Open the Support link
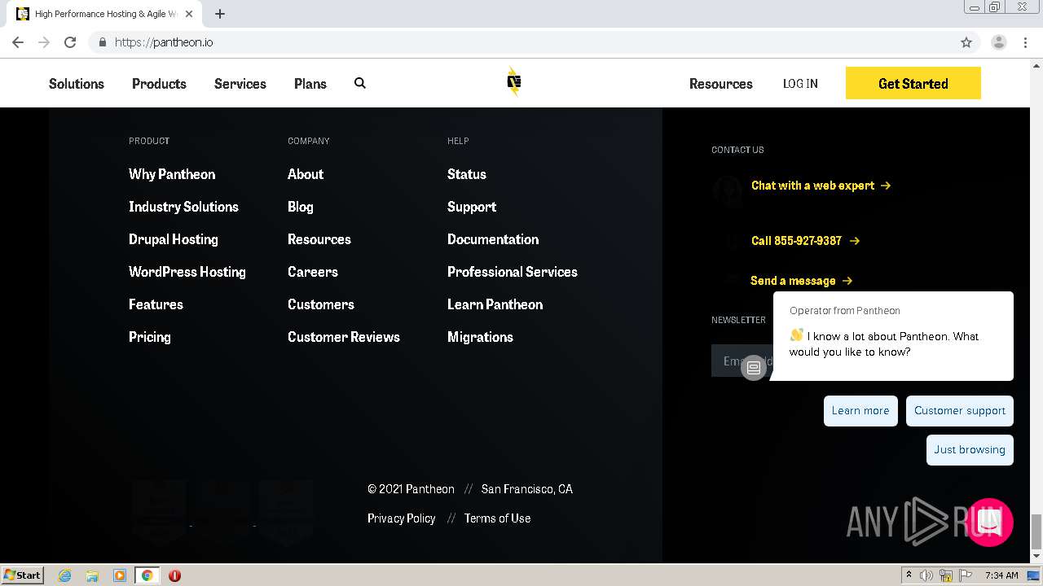This screenshot has width=1043, height=586. (472, 207)
